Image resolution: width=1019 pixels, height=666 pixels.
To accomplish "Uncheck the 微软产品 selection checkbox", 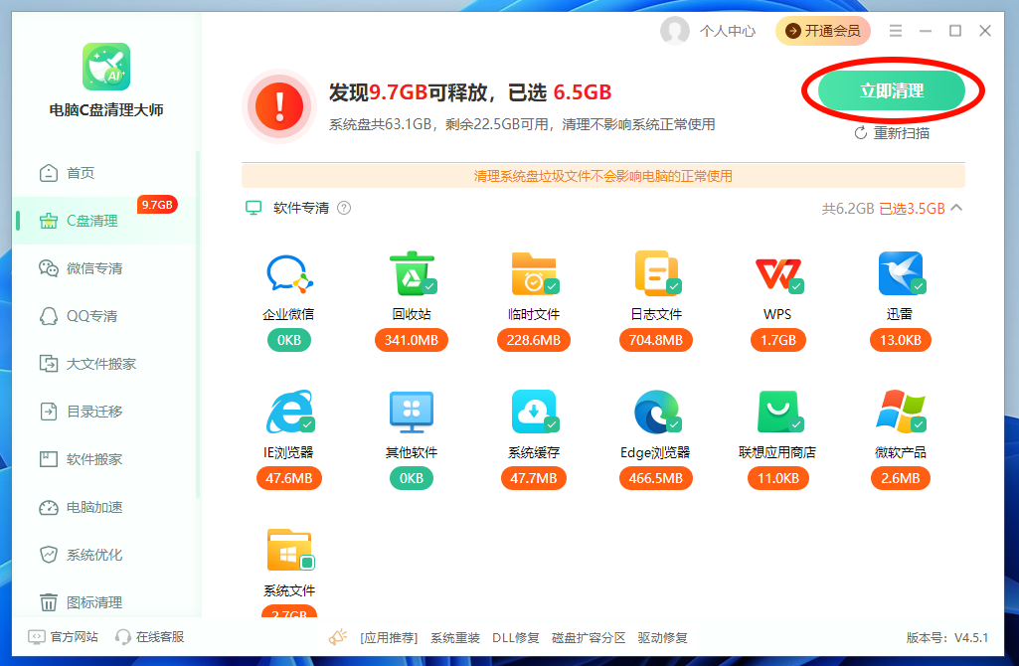I will 919,424.
